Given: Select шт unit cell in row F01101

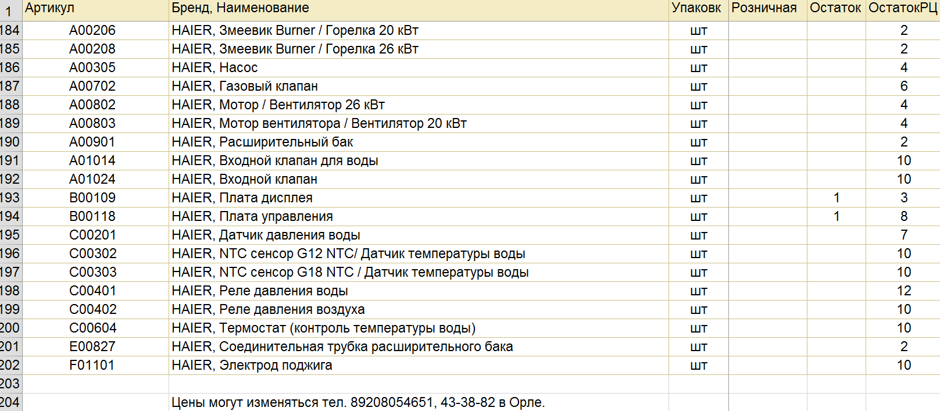Looking at the screenshot, I should (699, 366).
